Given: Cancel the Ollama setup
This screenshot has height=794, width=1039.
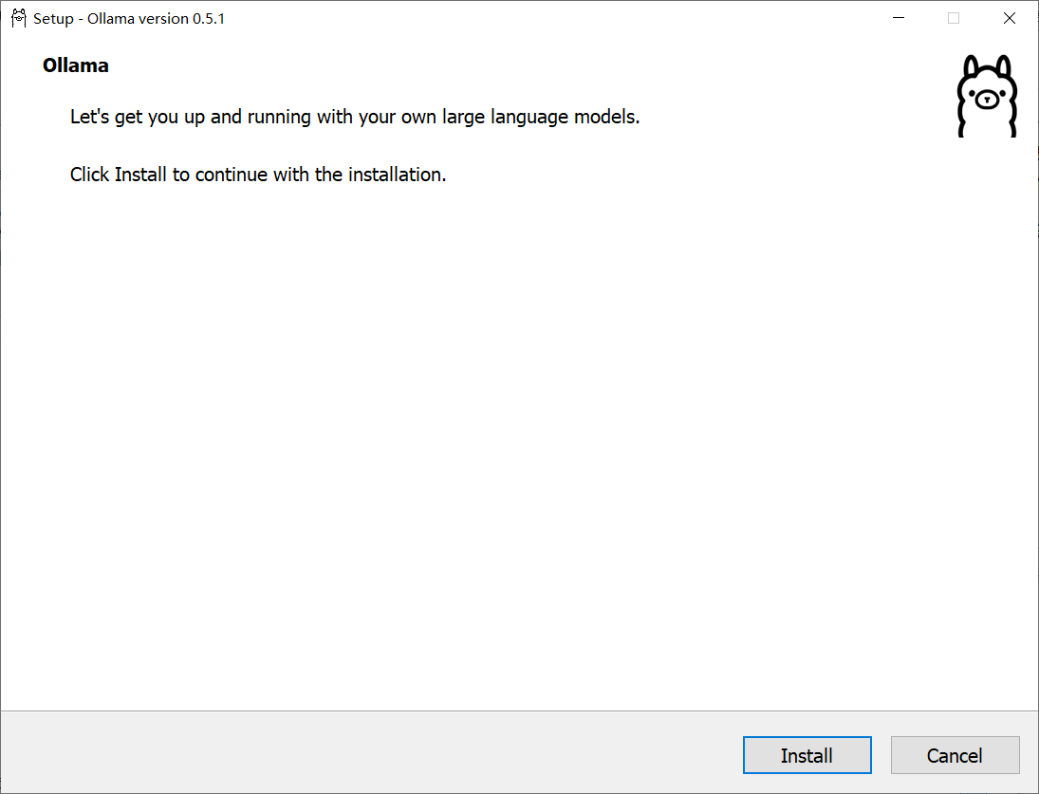Looking at the screenshot, I should [x=955, y=755].
